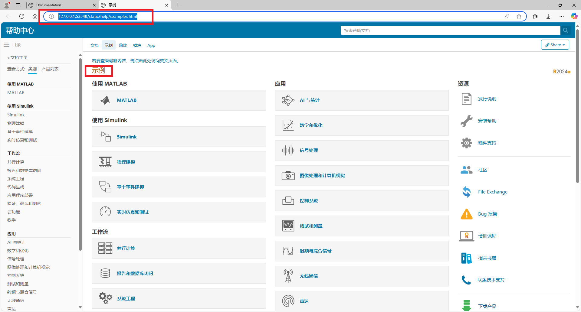Open browser settings and more menu
The width and height of the screenshot is (581, 312).
pos(562,16)
